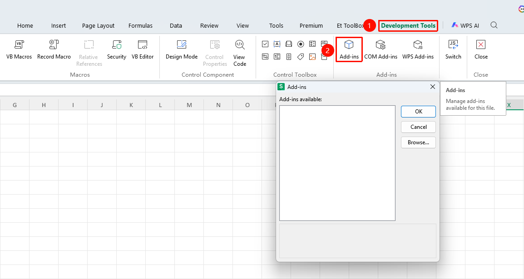Select column header K

pos(131,105)
